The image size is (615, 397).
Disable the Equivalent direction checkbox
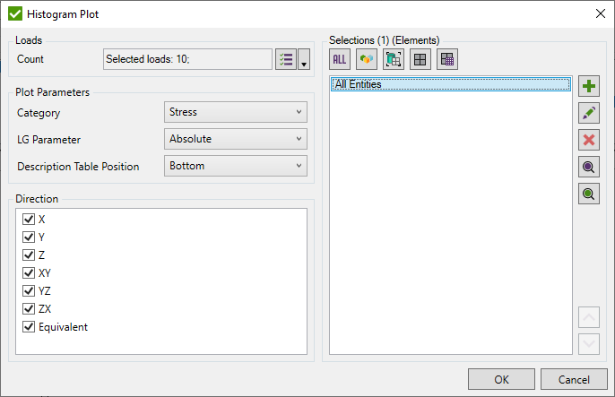coord(29,326)
